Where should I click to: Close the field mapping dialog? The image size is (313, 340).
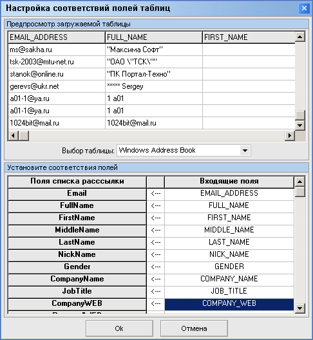(x=304, y=8)
